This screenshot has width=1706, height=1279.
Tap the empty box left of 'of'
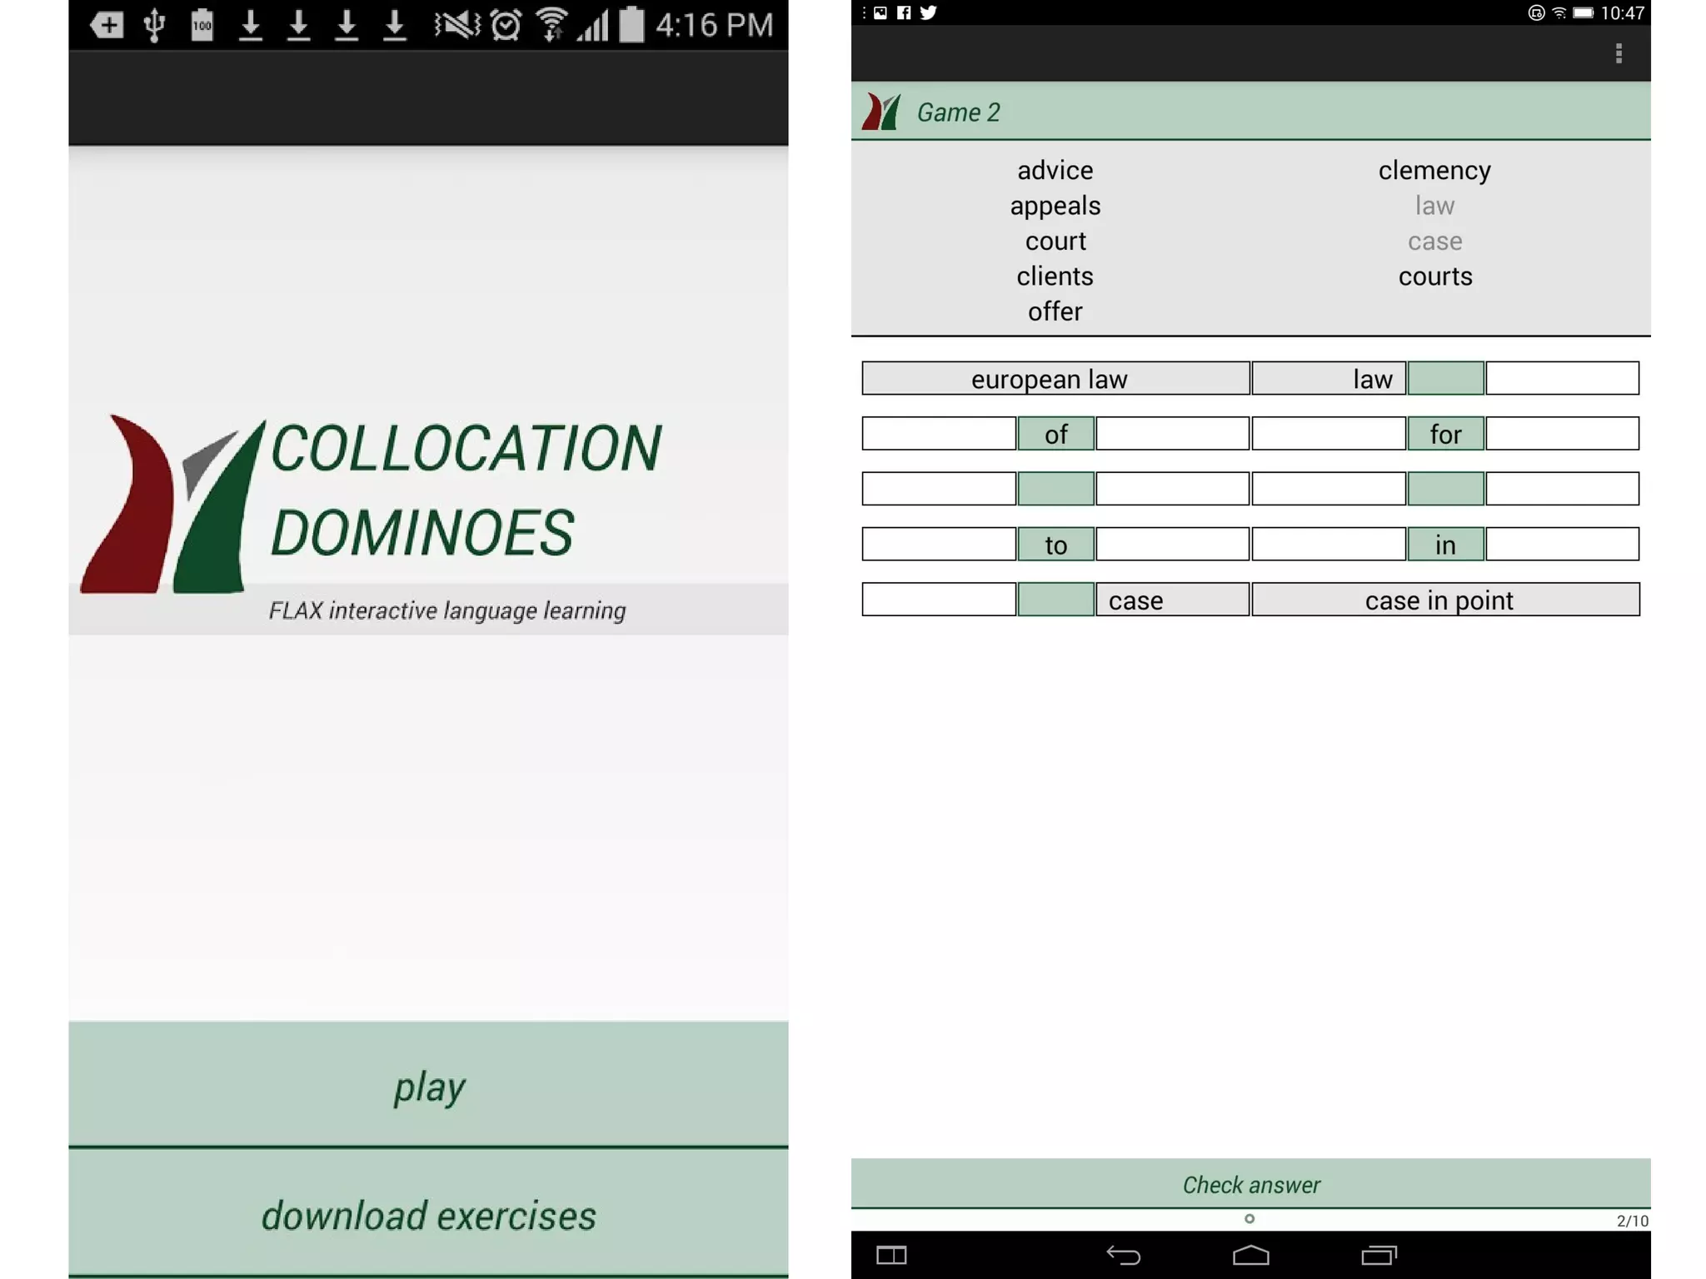tap(938, 434)
